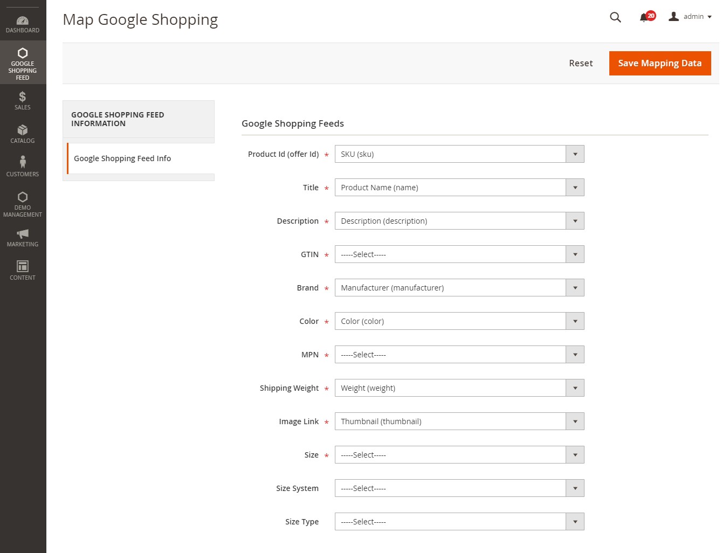Open the Size System select dropdown

tap(459, 488)
